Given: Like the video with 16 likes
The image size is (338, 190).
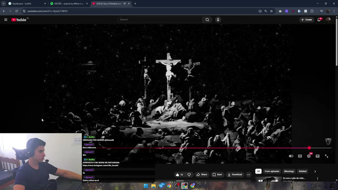Looking at the screenshot, I should point(180,174).
